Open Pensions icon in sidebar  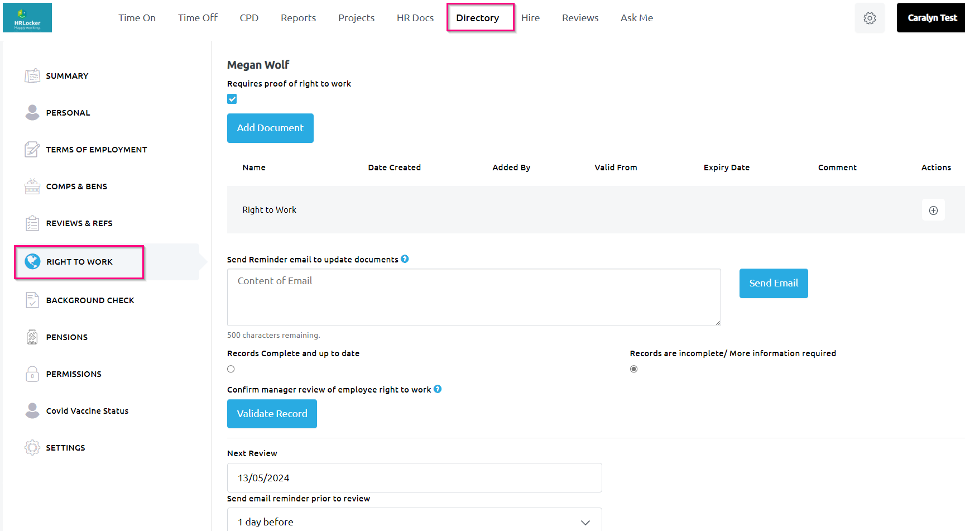pyautogui.click(x=32, y=337)
